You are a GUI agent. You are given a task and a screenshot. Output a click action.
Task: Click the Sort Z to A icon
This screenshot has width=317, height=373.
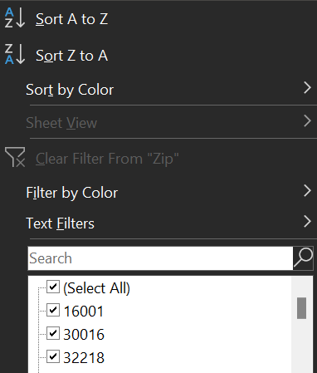[15, 54]
